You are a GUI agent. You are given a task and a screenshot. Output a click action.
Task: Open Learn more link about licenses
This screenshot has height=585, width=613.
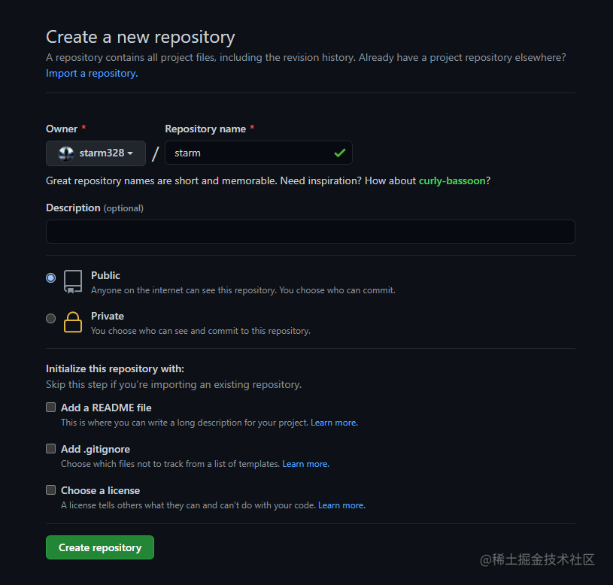click(x=341, y=505)
